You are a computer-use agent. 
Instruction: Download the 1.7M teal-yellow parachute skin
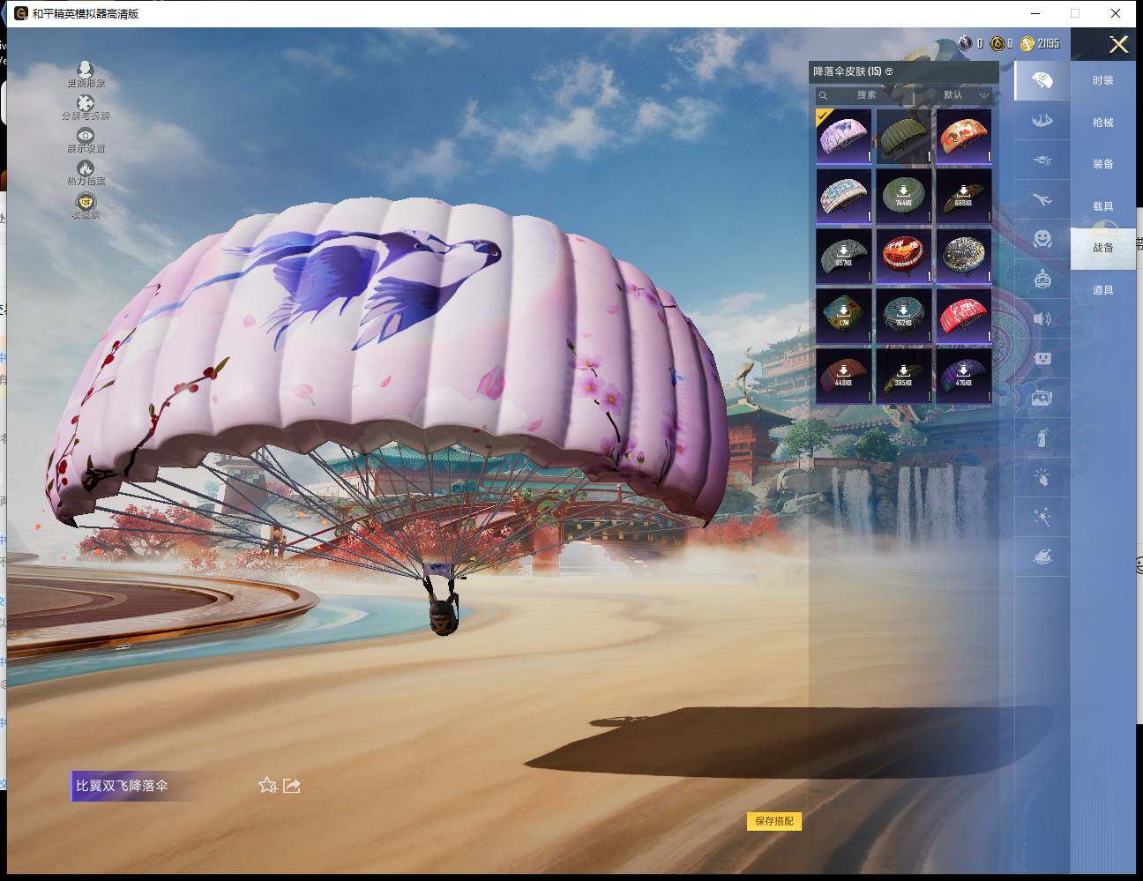pyautogui.click(x=844, y=316)
